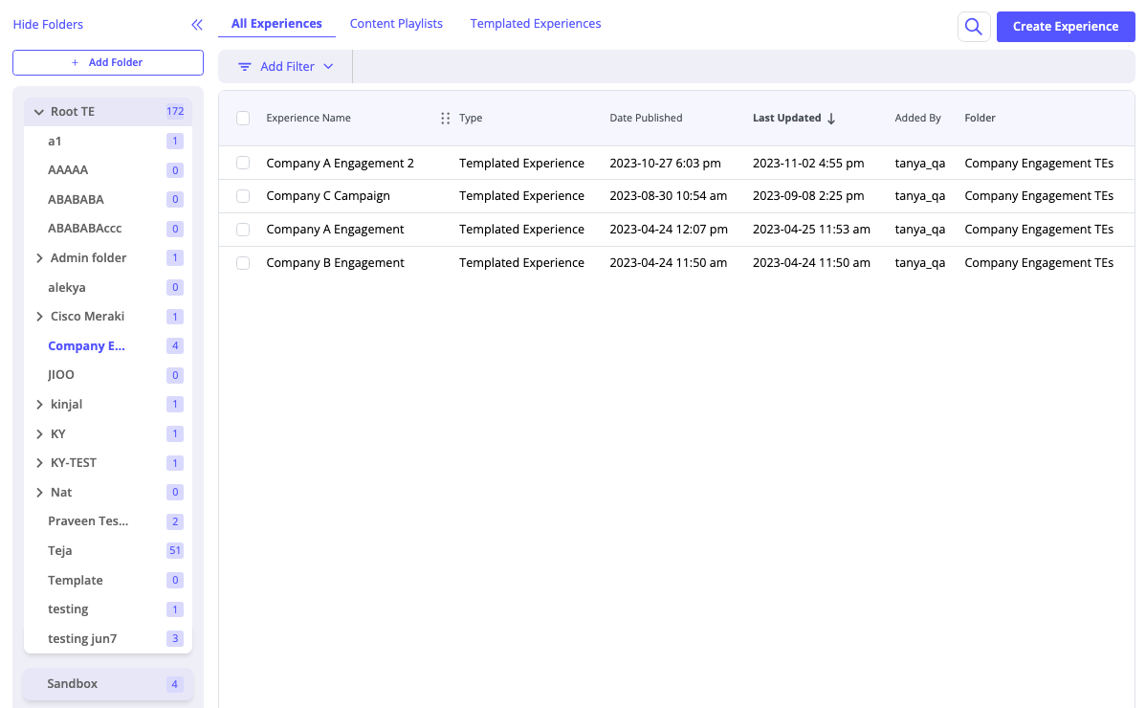This screenshot has height=708, width=1146.
Task: Open the Add Filter dropdown
Action: [287, 67]
